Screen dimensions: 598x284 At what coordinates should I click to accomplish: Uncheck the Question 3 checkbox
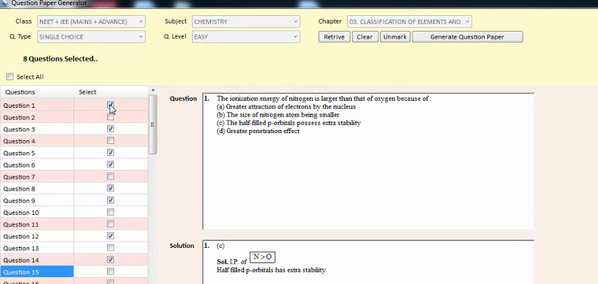click(111, 129)
